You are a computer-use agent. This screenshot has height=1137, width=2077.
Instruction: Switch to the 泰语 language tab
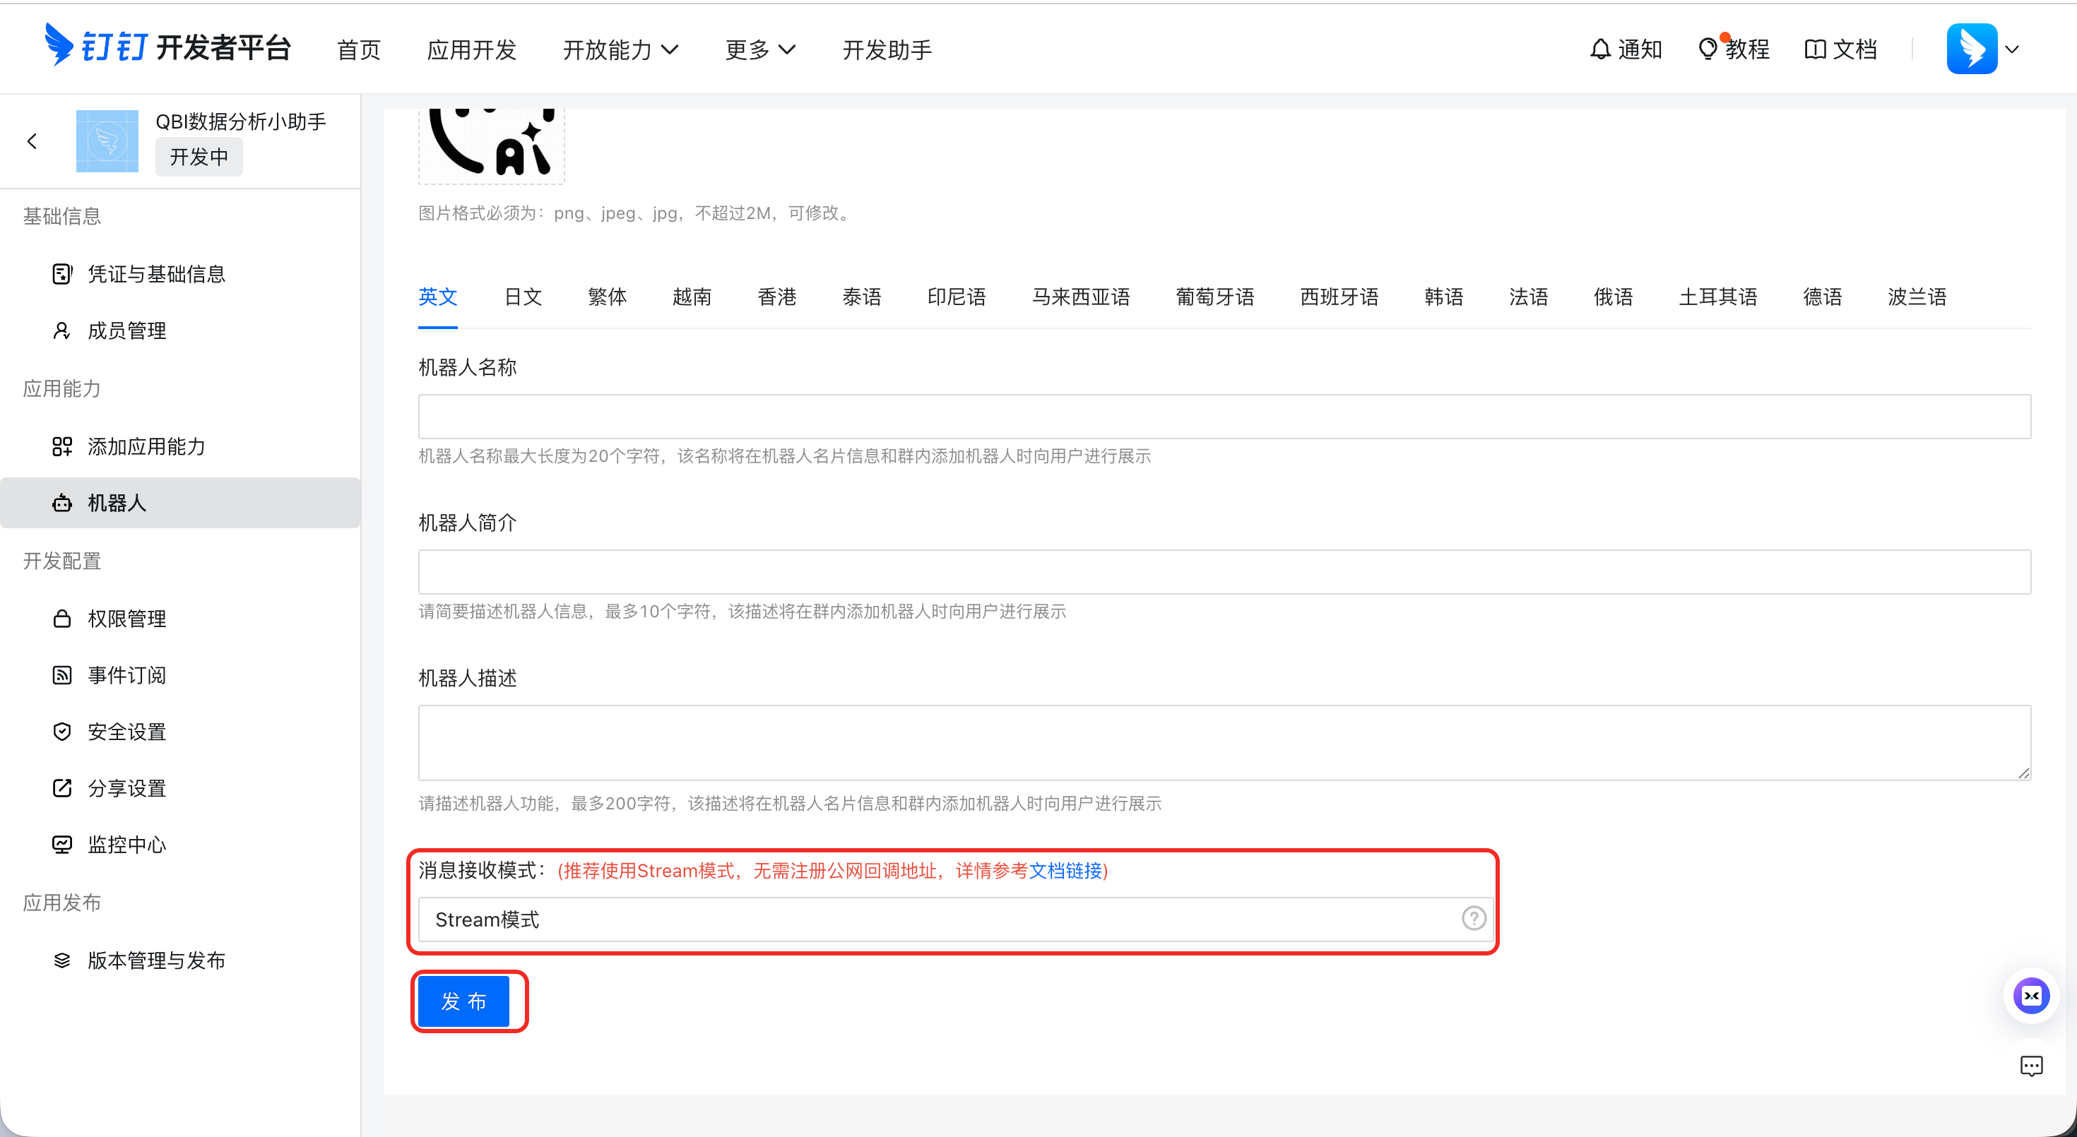click(862, 297)
